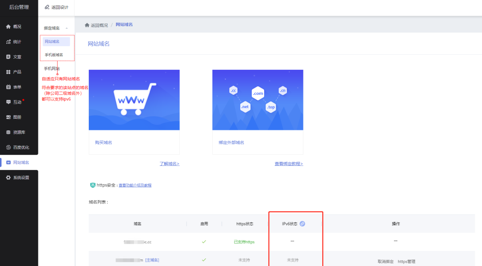The width and height of the screenshot is (482, 266).
Task: Select 网站域名 in the submenu
Action: [52, 41]
